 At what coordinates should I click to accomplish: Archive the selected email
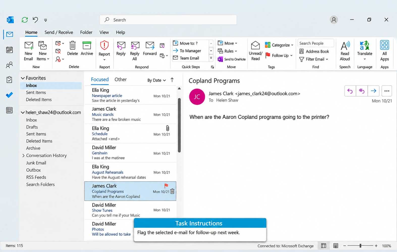[x=87, y=48]
